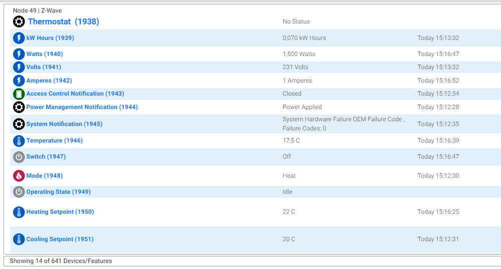Select the Heating Setpoint (1950) link

[60, 212]
